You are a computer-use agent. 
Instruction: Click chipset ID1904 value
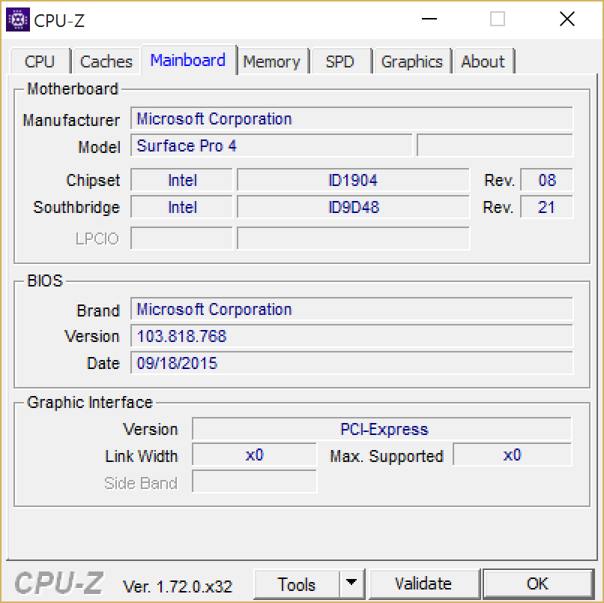[353, 180]
